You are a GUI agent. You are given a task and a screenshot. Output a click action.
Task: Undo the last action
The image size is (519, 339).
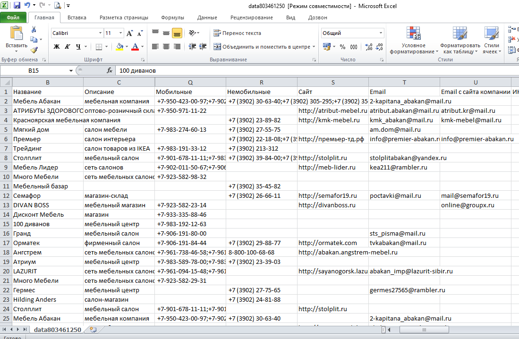click(x=27, y=5)
